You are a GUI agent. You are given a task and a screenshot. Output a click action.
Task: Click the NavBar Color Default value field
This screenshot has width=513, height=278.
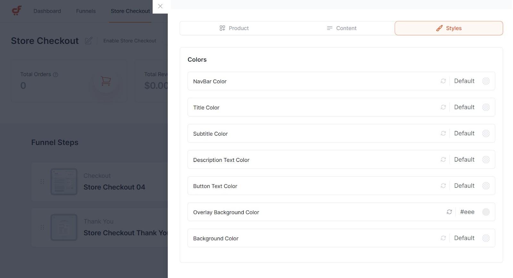click(464, 81)
